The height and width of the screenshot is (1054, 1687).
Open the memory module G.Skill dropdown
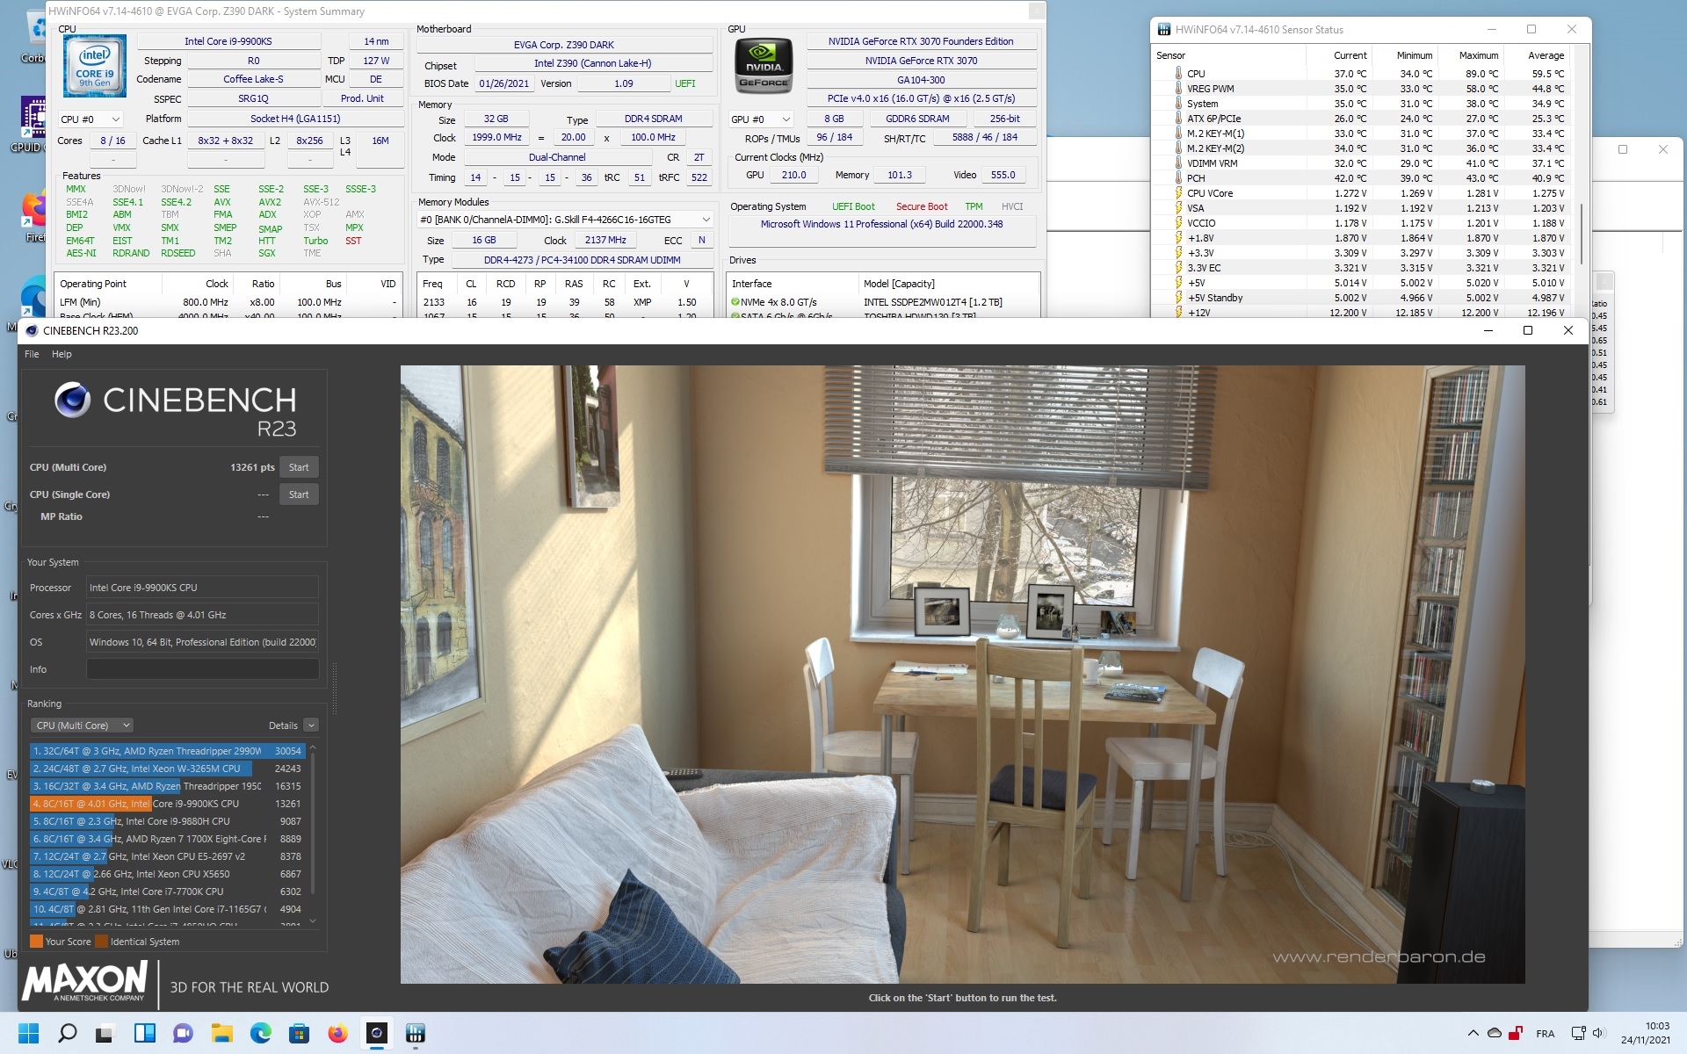(x=565, y=220)
